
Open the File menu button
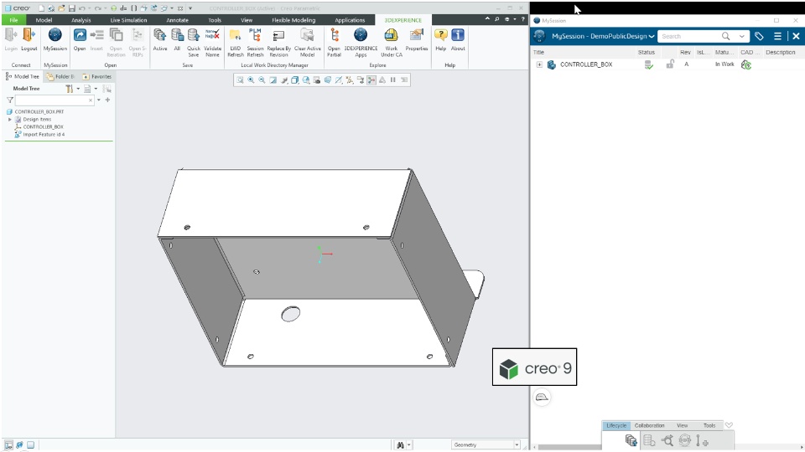(x=13, y=20)
